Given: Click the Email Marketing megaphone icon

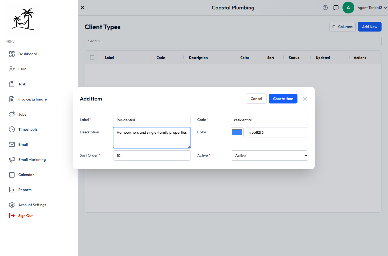Looking at the screenshot, I should point(12,160).
